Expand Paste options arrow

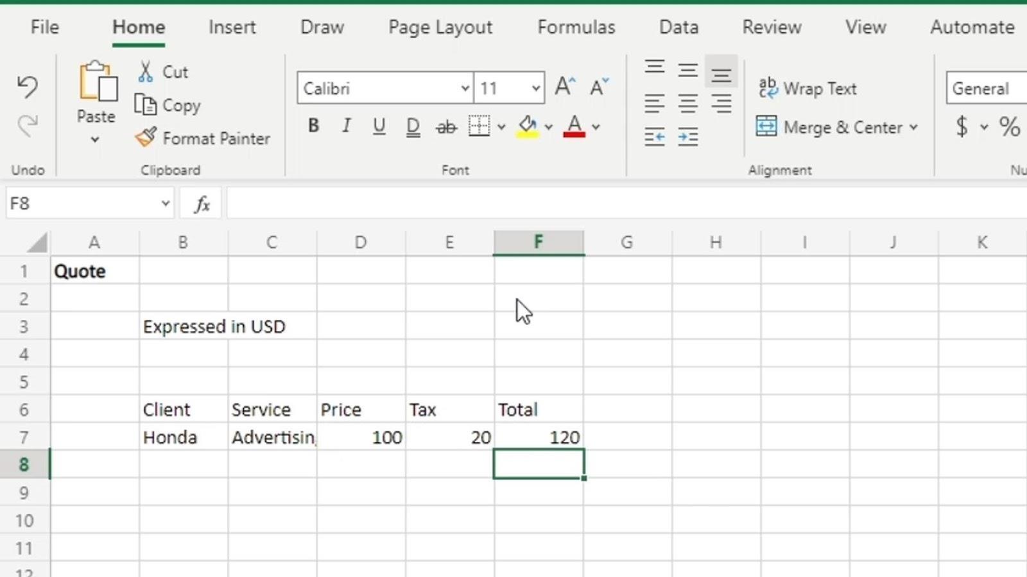[x=95, y=139]
